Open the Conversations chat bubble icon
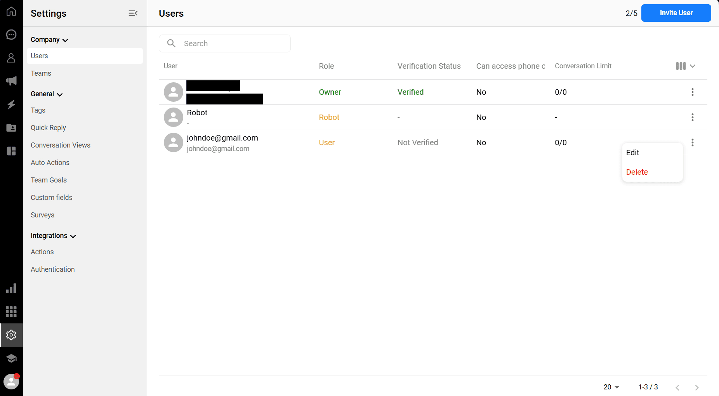 11,35
